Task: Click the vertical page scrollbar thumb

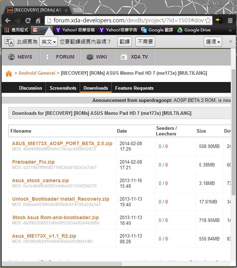Action: (234, 132)
